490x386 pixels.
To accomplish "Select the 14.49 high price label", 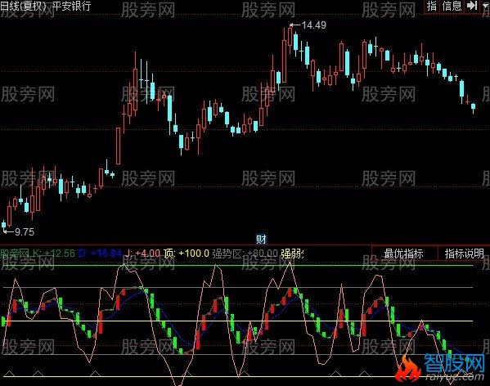I will [313, 25].
